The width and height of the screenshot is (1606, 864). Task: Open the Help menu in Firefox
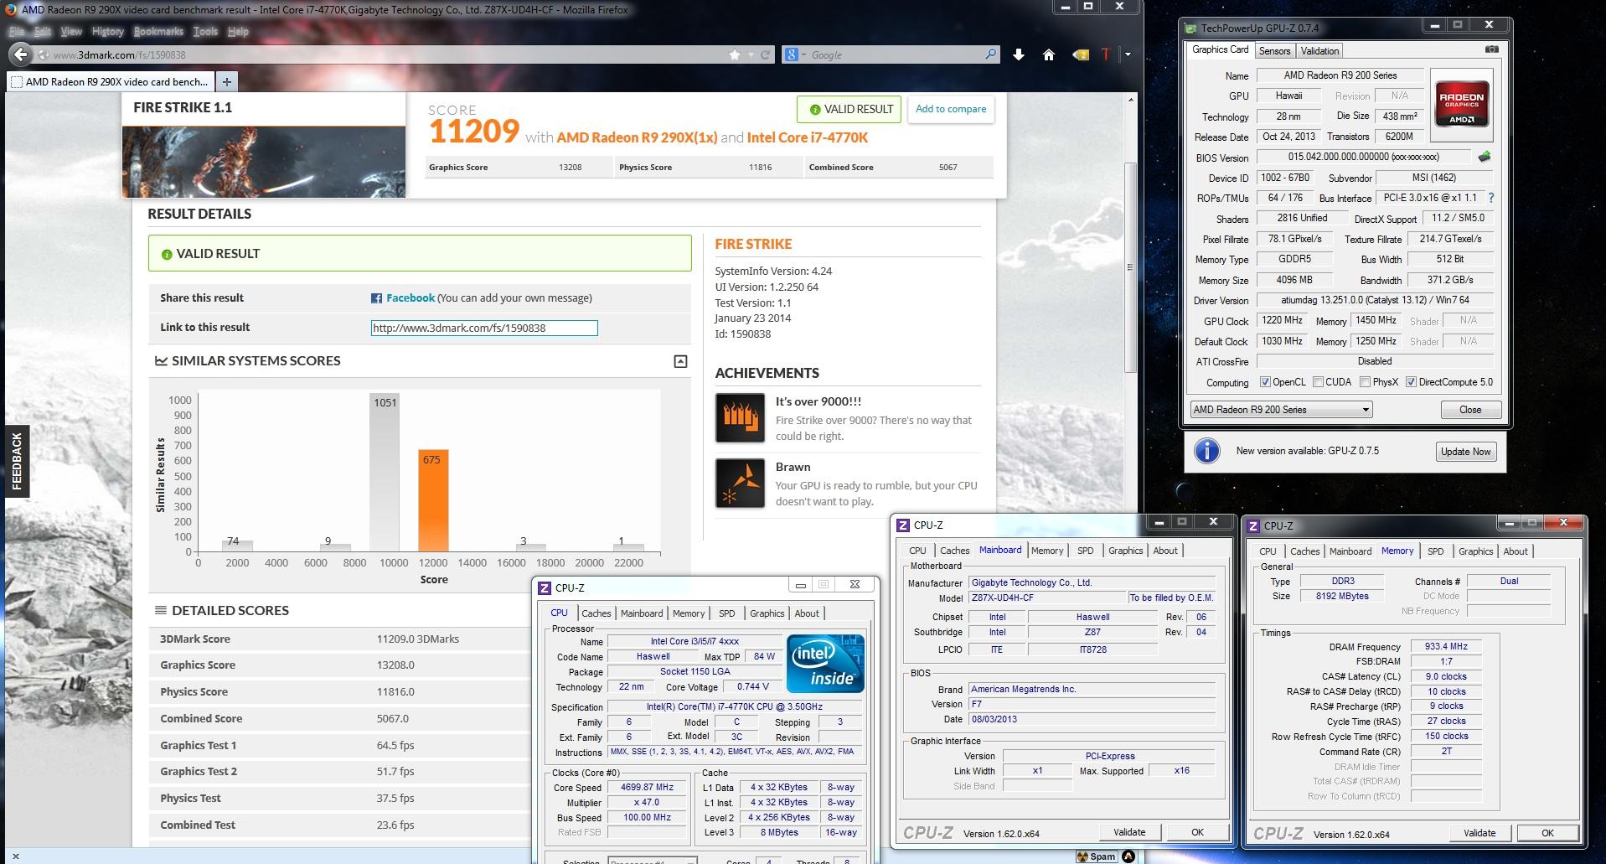pyautogui.click(x=238, y=32)
